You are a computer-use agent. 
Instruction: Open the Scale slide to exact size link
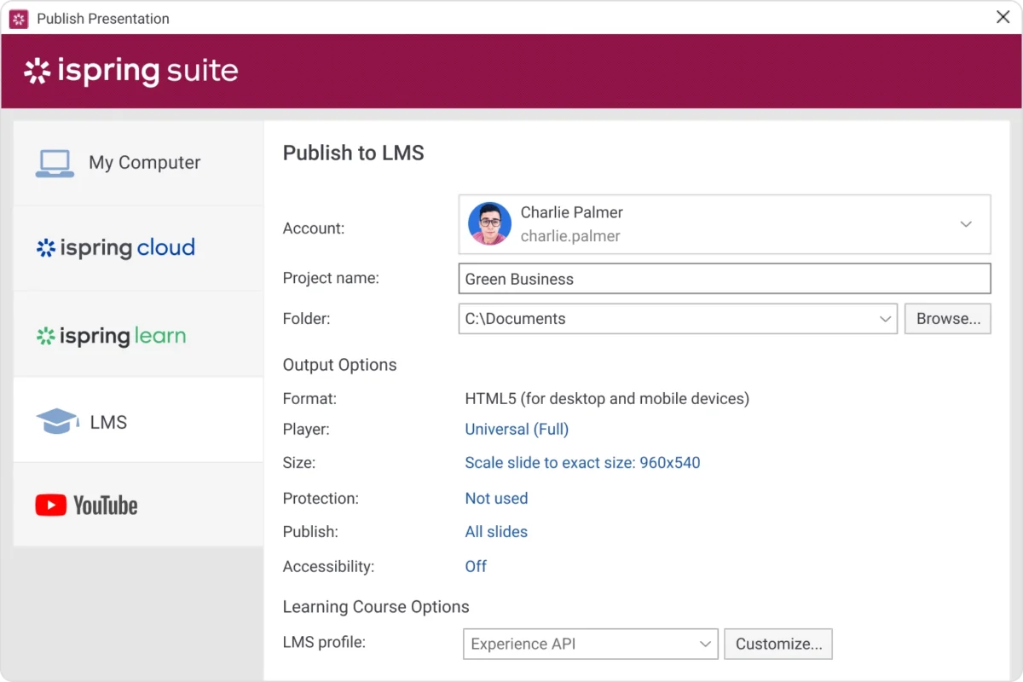pos(582,463)
